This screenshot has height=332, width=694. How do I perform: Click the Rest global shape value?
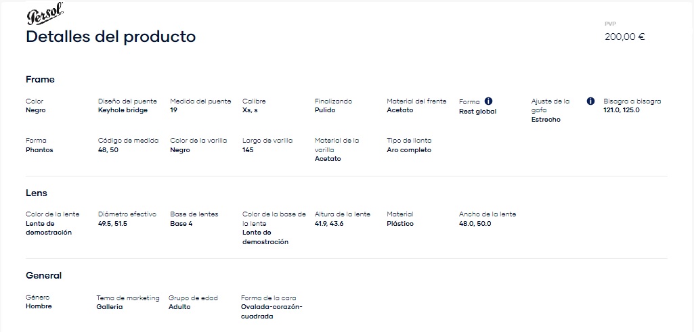(477, 112)
